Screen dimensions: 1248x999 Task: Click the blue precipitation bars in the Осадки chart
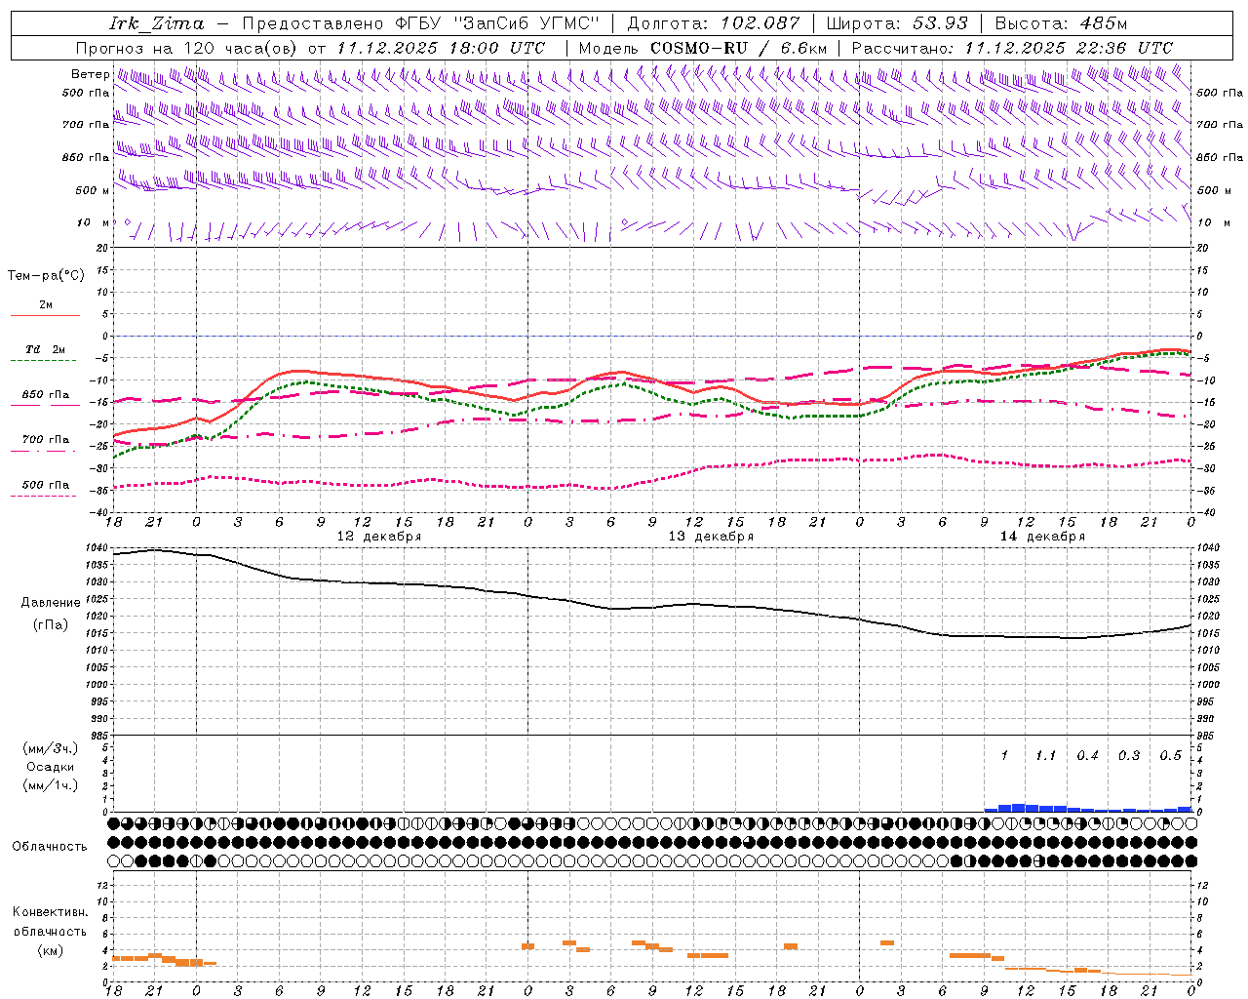[1087, 808]
